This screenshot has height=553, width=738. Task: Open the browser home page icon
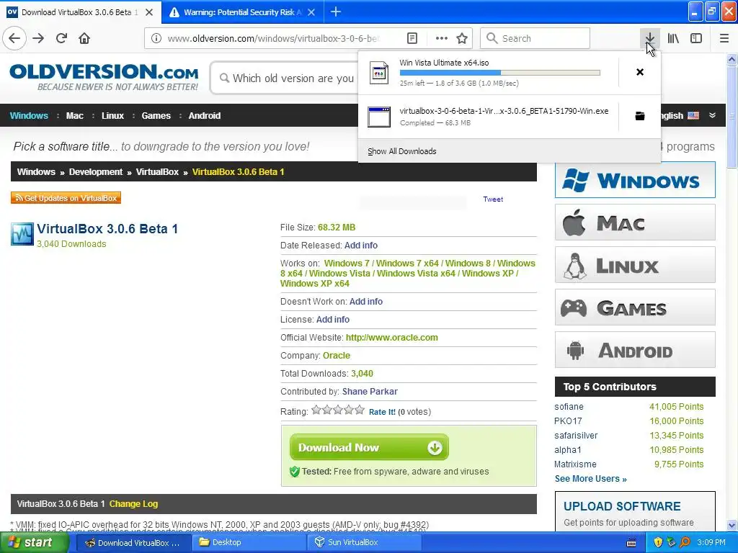click(84, 38)
